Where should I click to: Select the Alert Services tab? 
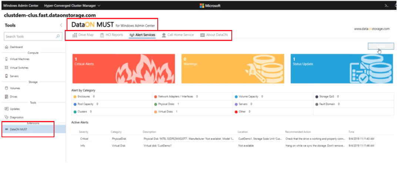point(142,35)
